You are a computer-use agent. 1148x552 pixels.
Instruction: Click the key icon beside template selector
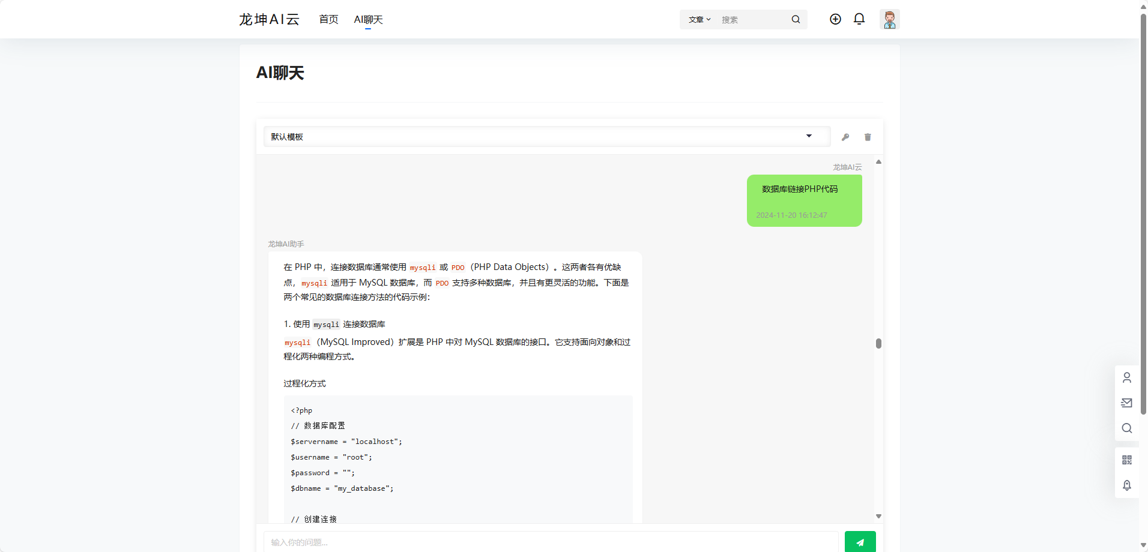[845, 137]
